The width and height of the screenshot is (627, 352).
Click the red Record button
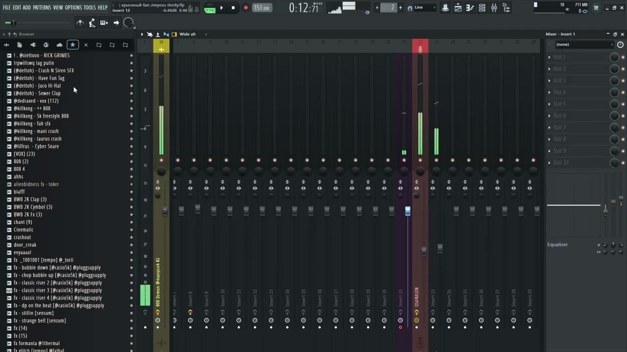point(245,8)
